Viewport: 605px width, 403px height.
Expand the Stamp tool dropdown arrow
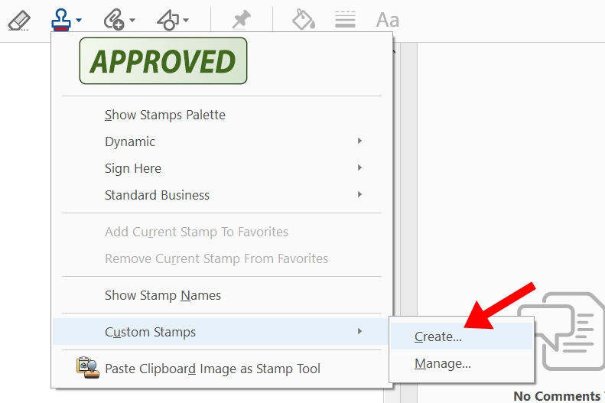pos(80,21)
